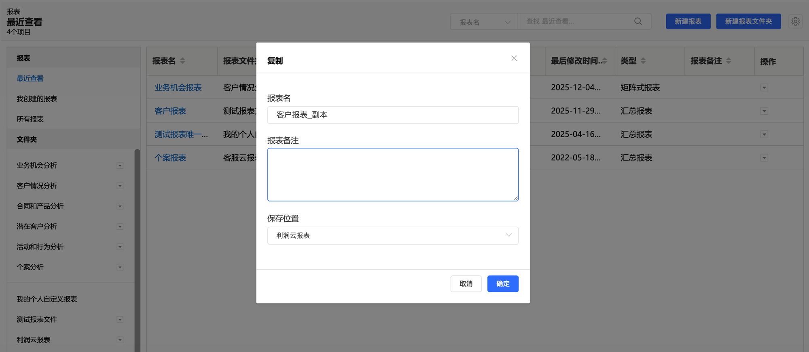809x352 pixels.
Task: Click the 确定 button
Action: point(502,284)
